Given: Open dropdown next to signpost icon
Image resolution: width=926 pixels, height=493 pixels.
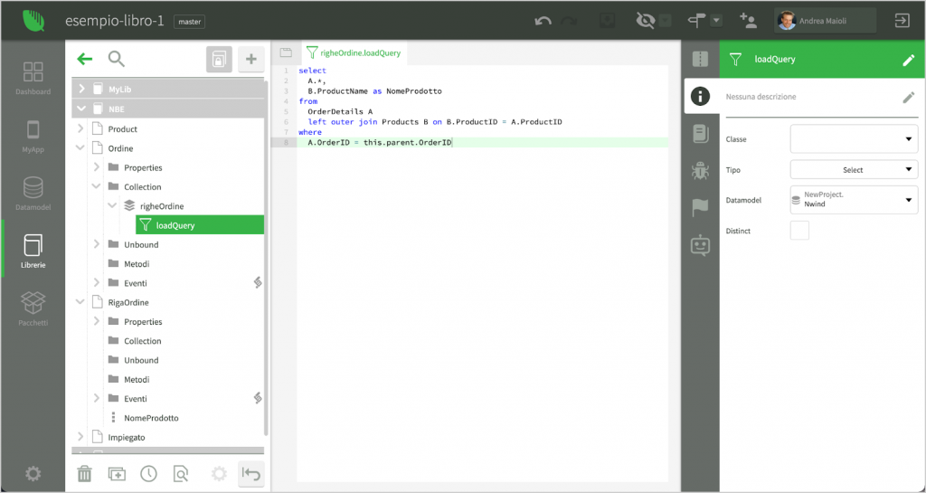Looking at the screenshot, I should (716, 21).
